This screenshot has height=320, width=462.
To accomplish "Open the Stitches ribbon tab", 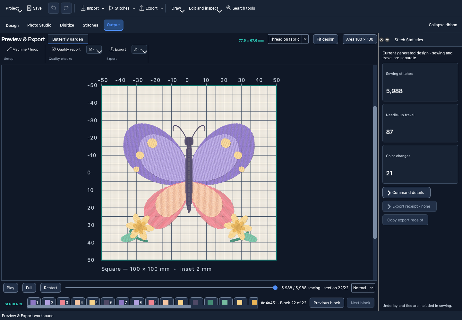I will click(x=90, y=25).
